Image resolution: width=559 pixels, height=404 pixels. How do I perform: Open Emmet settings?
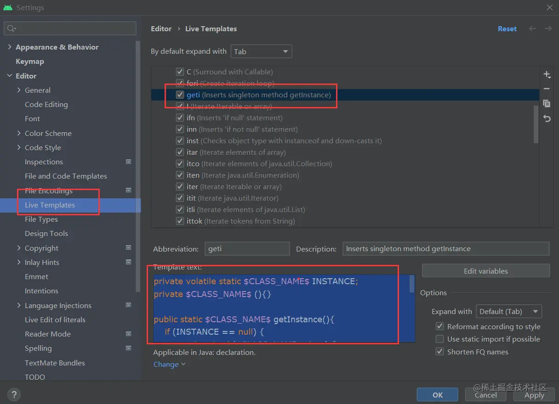36,276
